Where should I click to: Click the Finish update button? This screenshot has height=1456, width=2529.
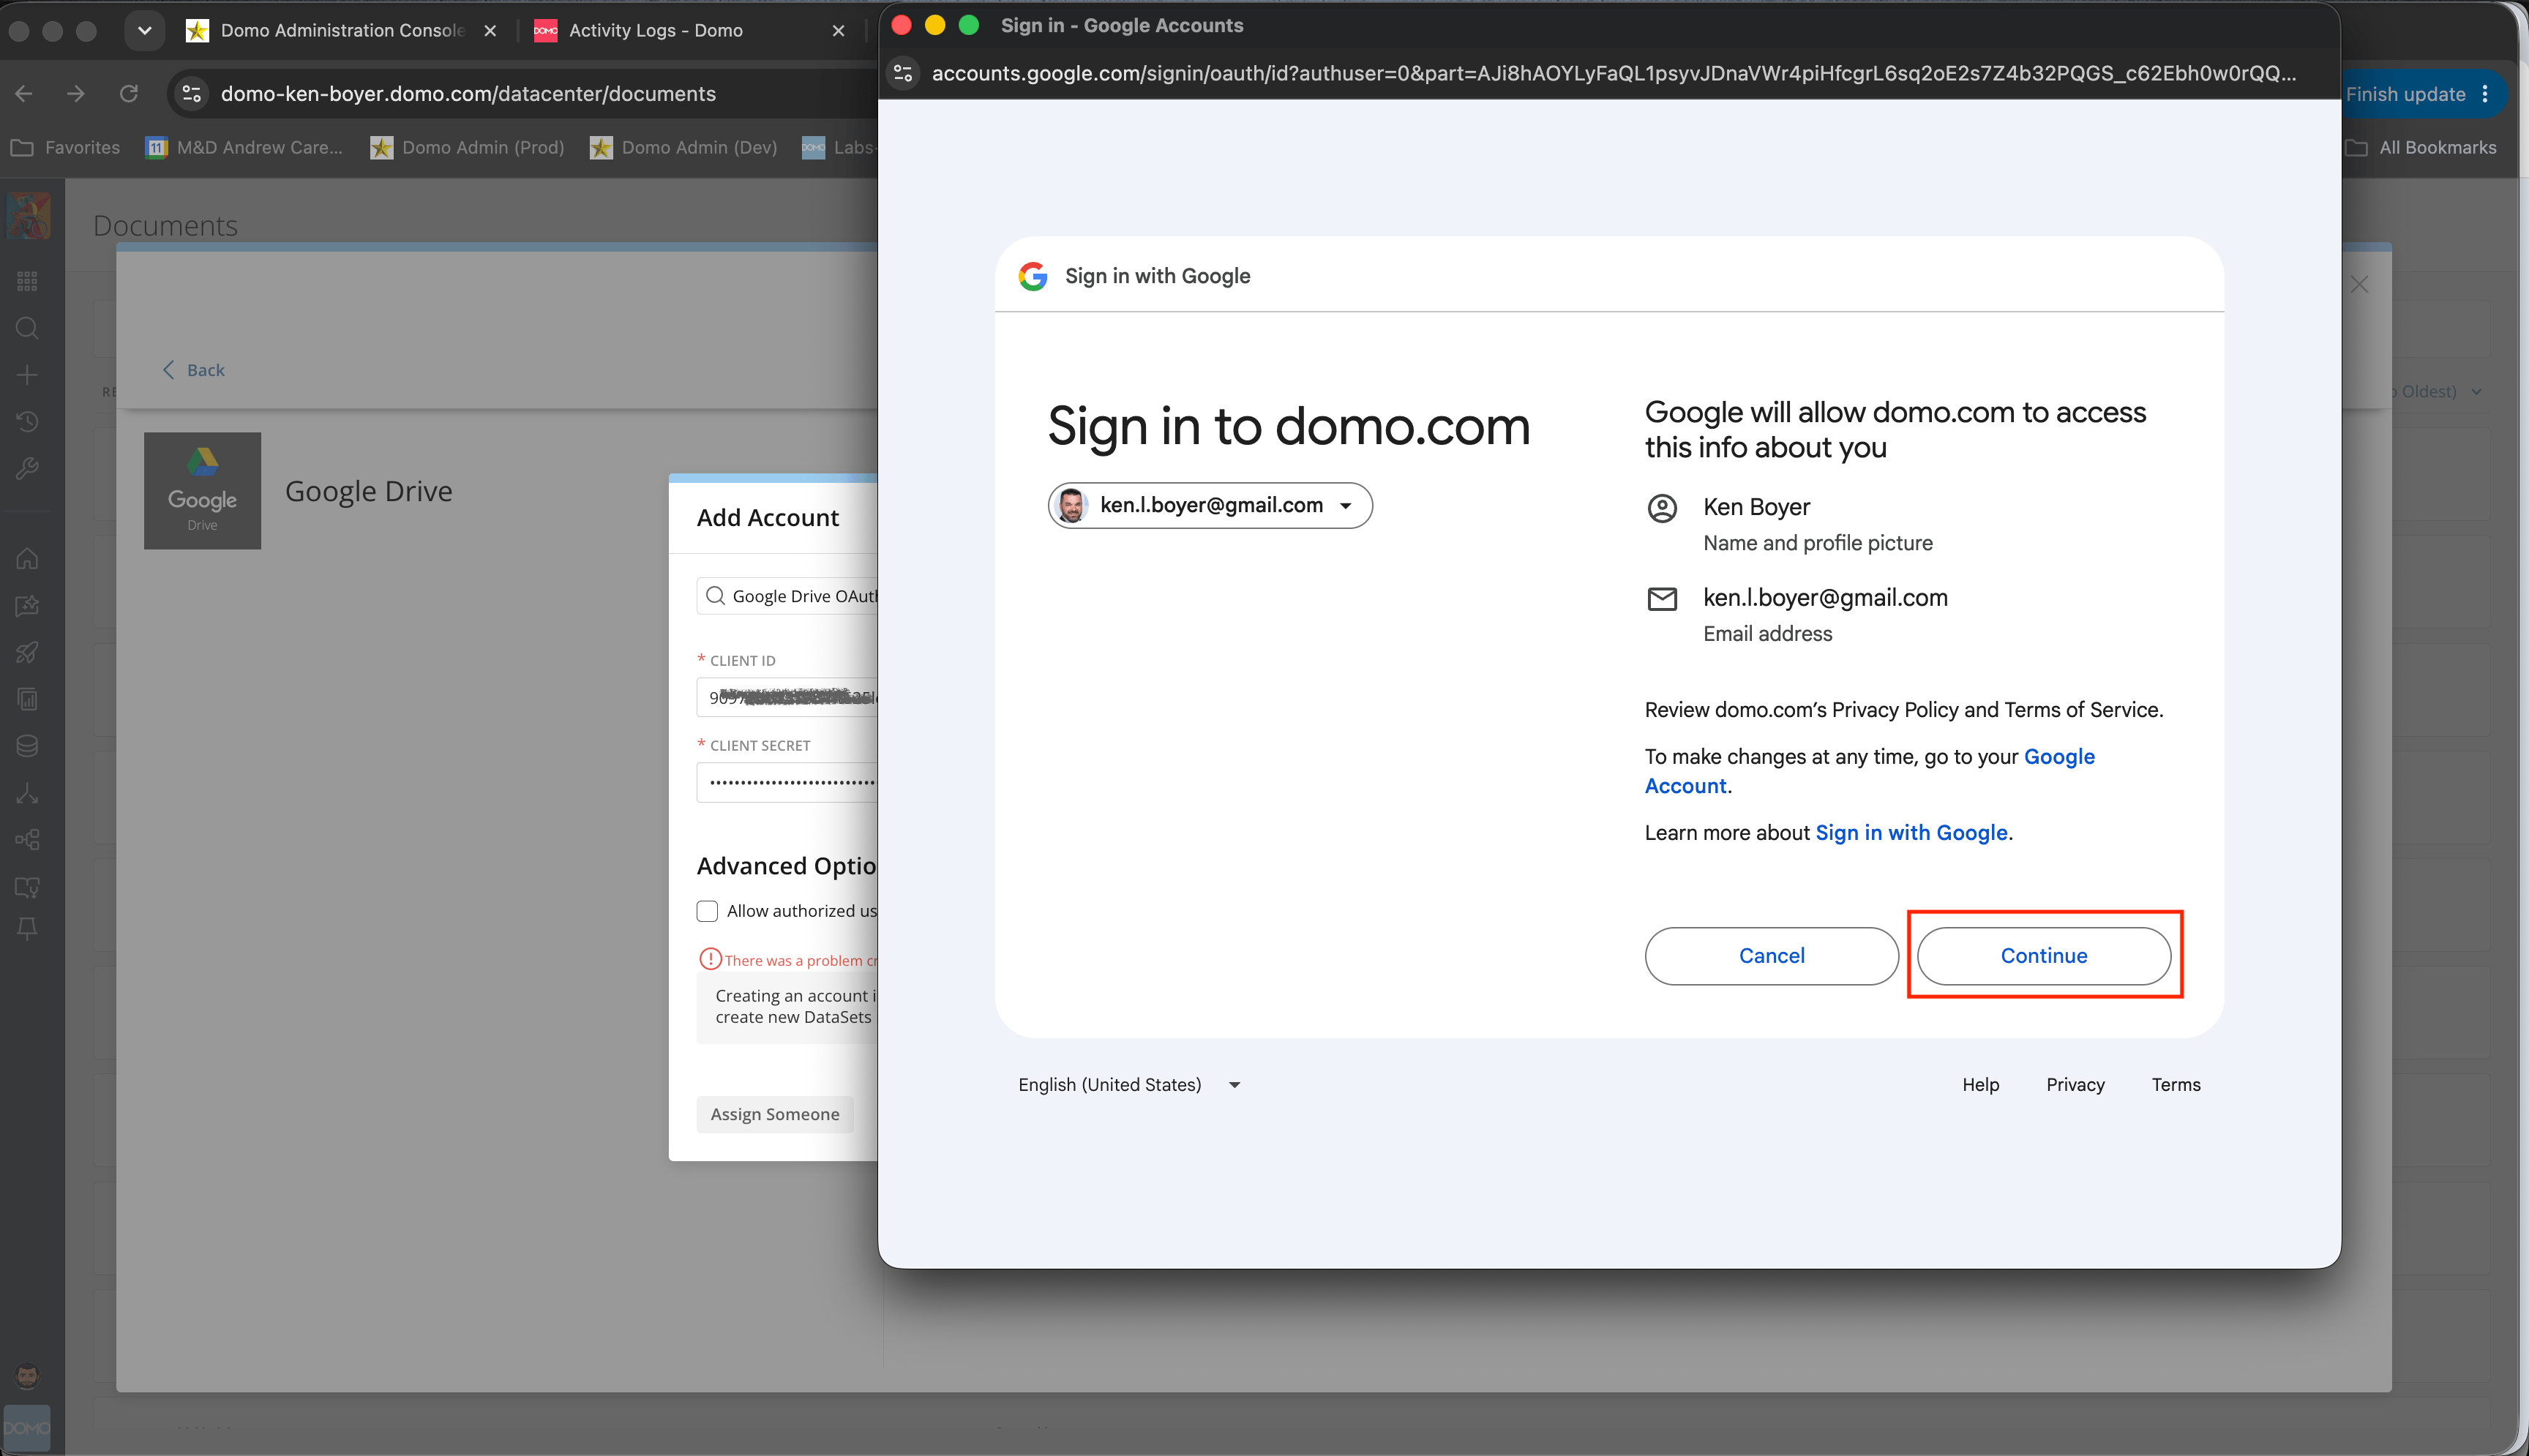[x=2405, y=94]
